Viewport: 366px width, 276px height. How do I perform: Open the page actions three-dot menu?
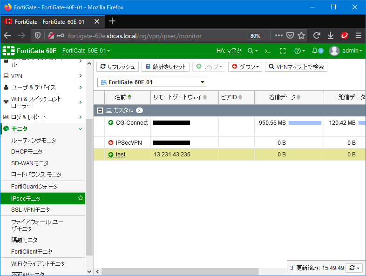[x=279, y=36]
